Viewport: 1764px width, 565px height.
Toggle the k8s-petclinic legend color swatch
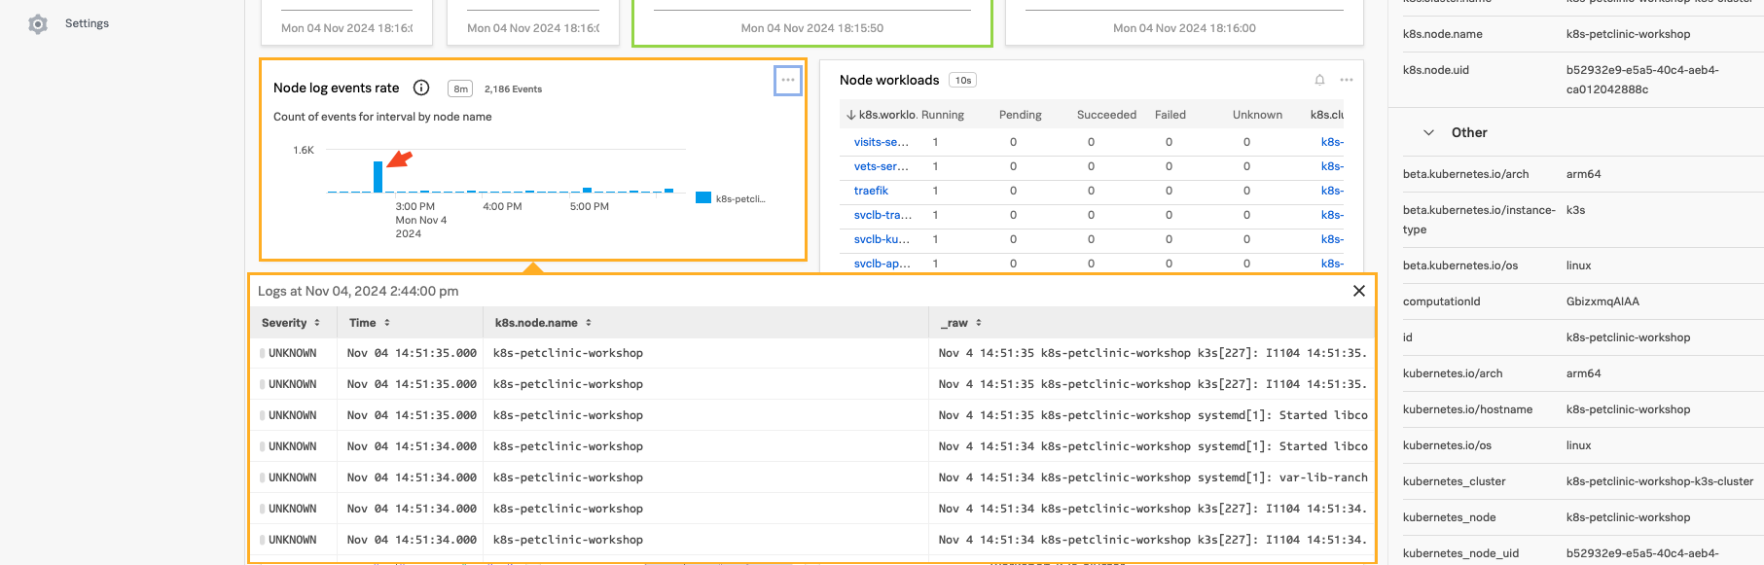point(703,198)
